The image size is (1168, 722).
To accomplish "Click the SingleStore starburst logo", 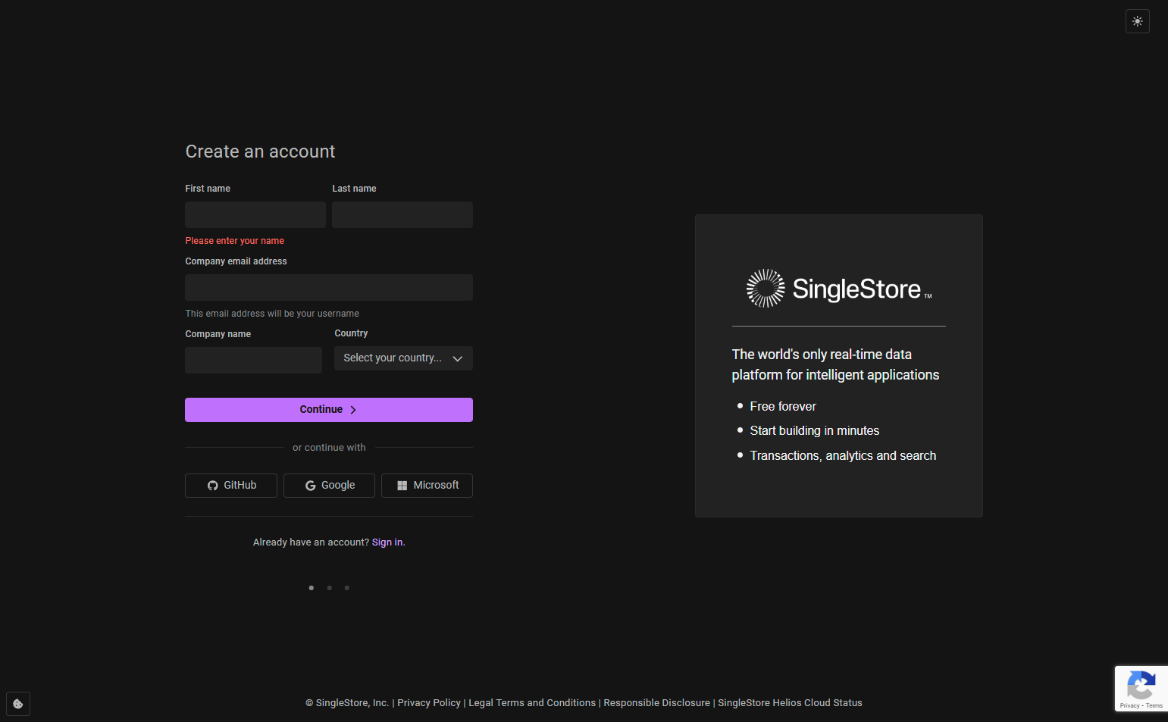I will 766,288.
